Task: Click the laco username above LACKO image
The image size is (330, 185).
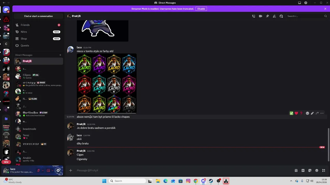Action: pyautogui.click(x=79, y=48)
